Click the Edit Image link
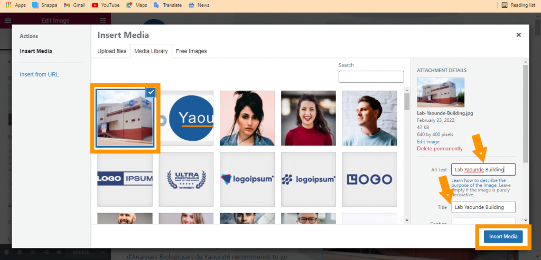This screenshot has width=541, height=260. [x=428, y=142]
